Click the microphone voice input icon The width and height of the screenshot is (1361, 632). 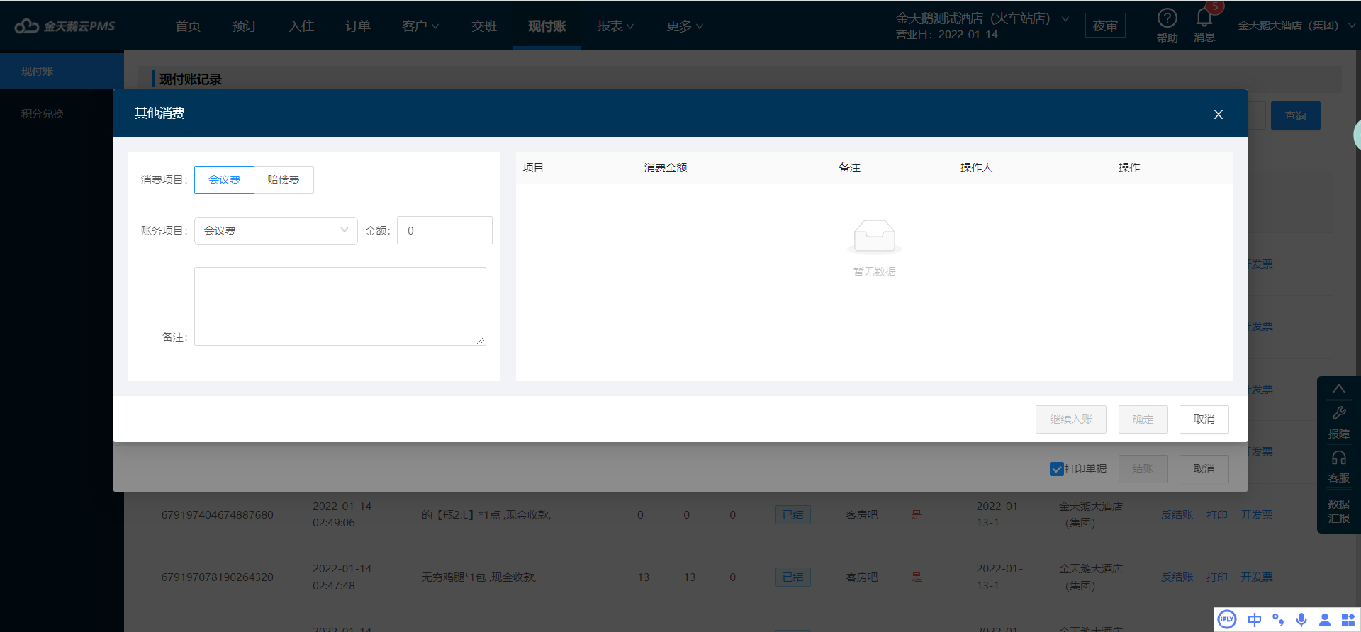pyautogui.click(x=1301, y=619)
